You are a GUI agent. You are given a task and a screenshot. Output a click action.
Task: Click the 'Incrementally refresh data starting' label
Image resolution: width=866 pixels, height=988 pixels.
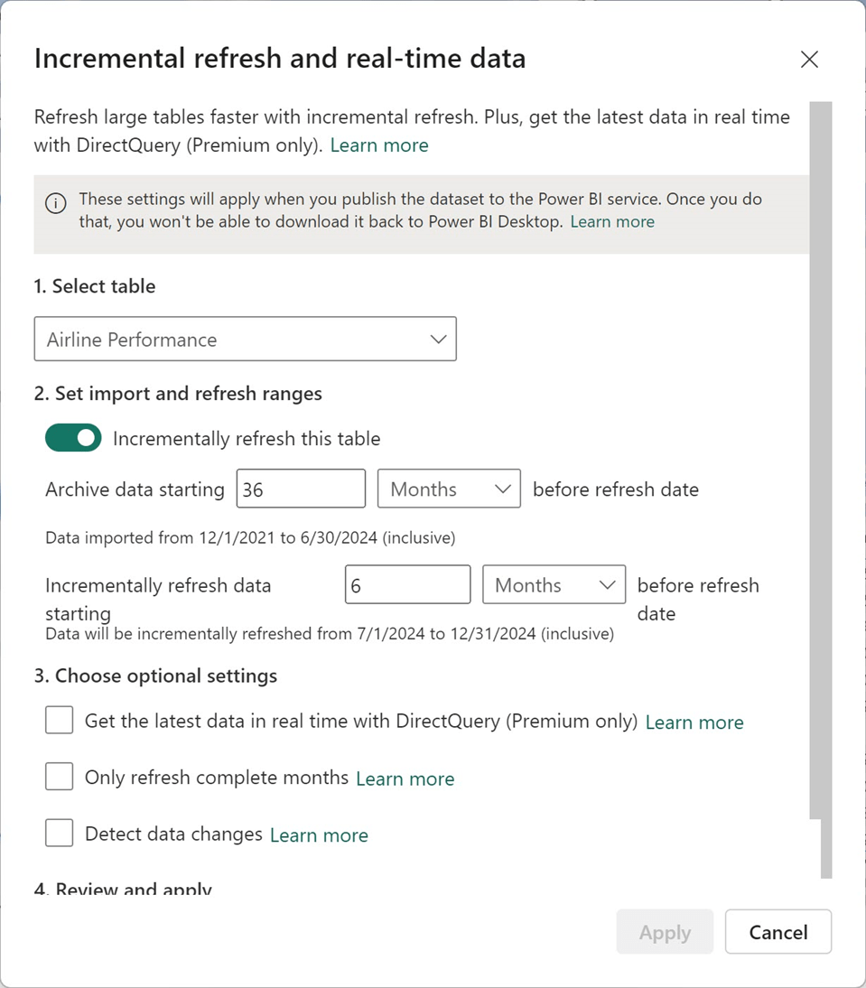[x=158, y=600]
